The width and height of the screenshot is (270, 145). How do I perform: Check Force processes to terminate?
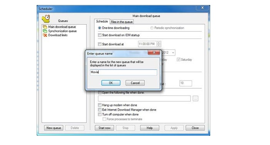click(x=105, y=119)
